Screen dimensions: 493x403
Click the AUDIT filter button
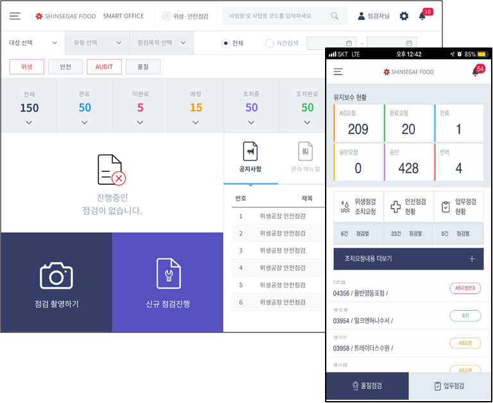click(x=104, y=67)
